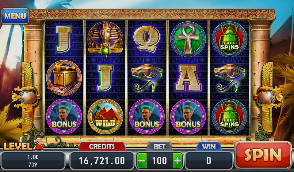Viewport: 294px width, 172px height.
Task: Select the Nefertiti BONUS symbol on first reel
Action: [x=64, y=116]
